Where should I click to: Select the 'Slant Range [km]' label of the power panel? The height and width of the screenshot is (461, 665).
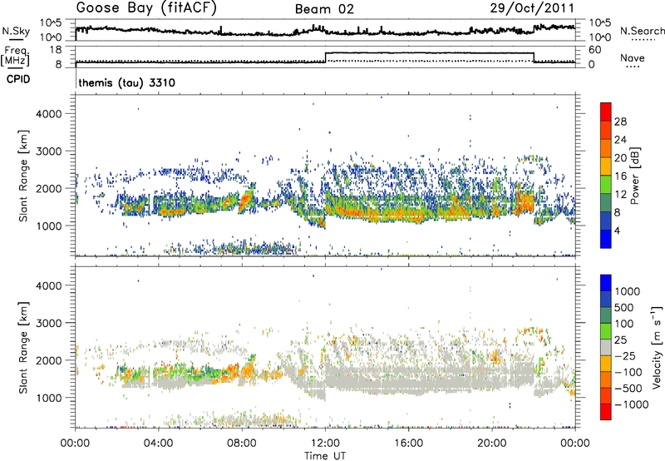23,176
